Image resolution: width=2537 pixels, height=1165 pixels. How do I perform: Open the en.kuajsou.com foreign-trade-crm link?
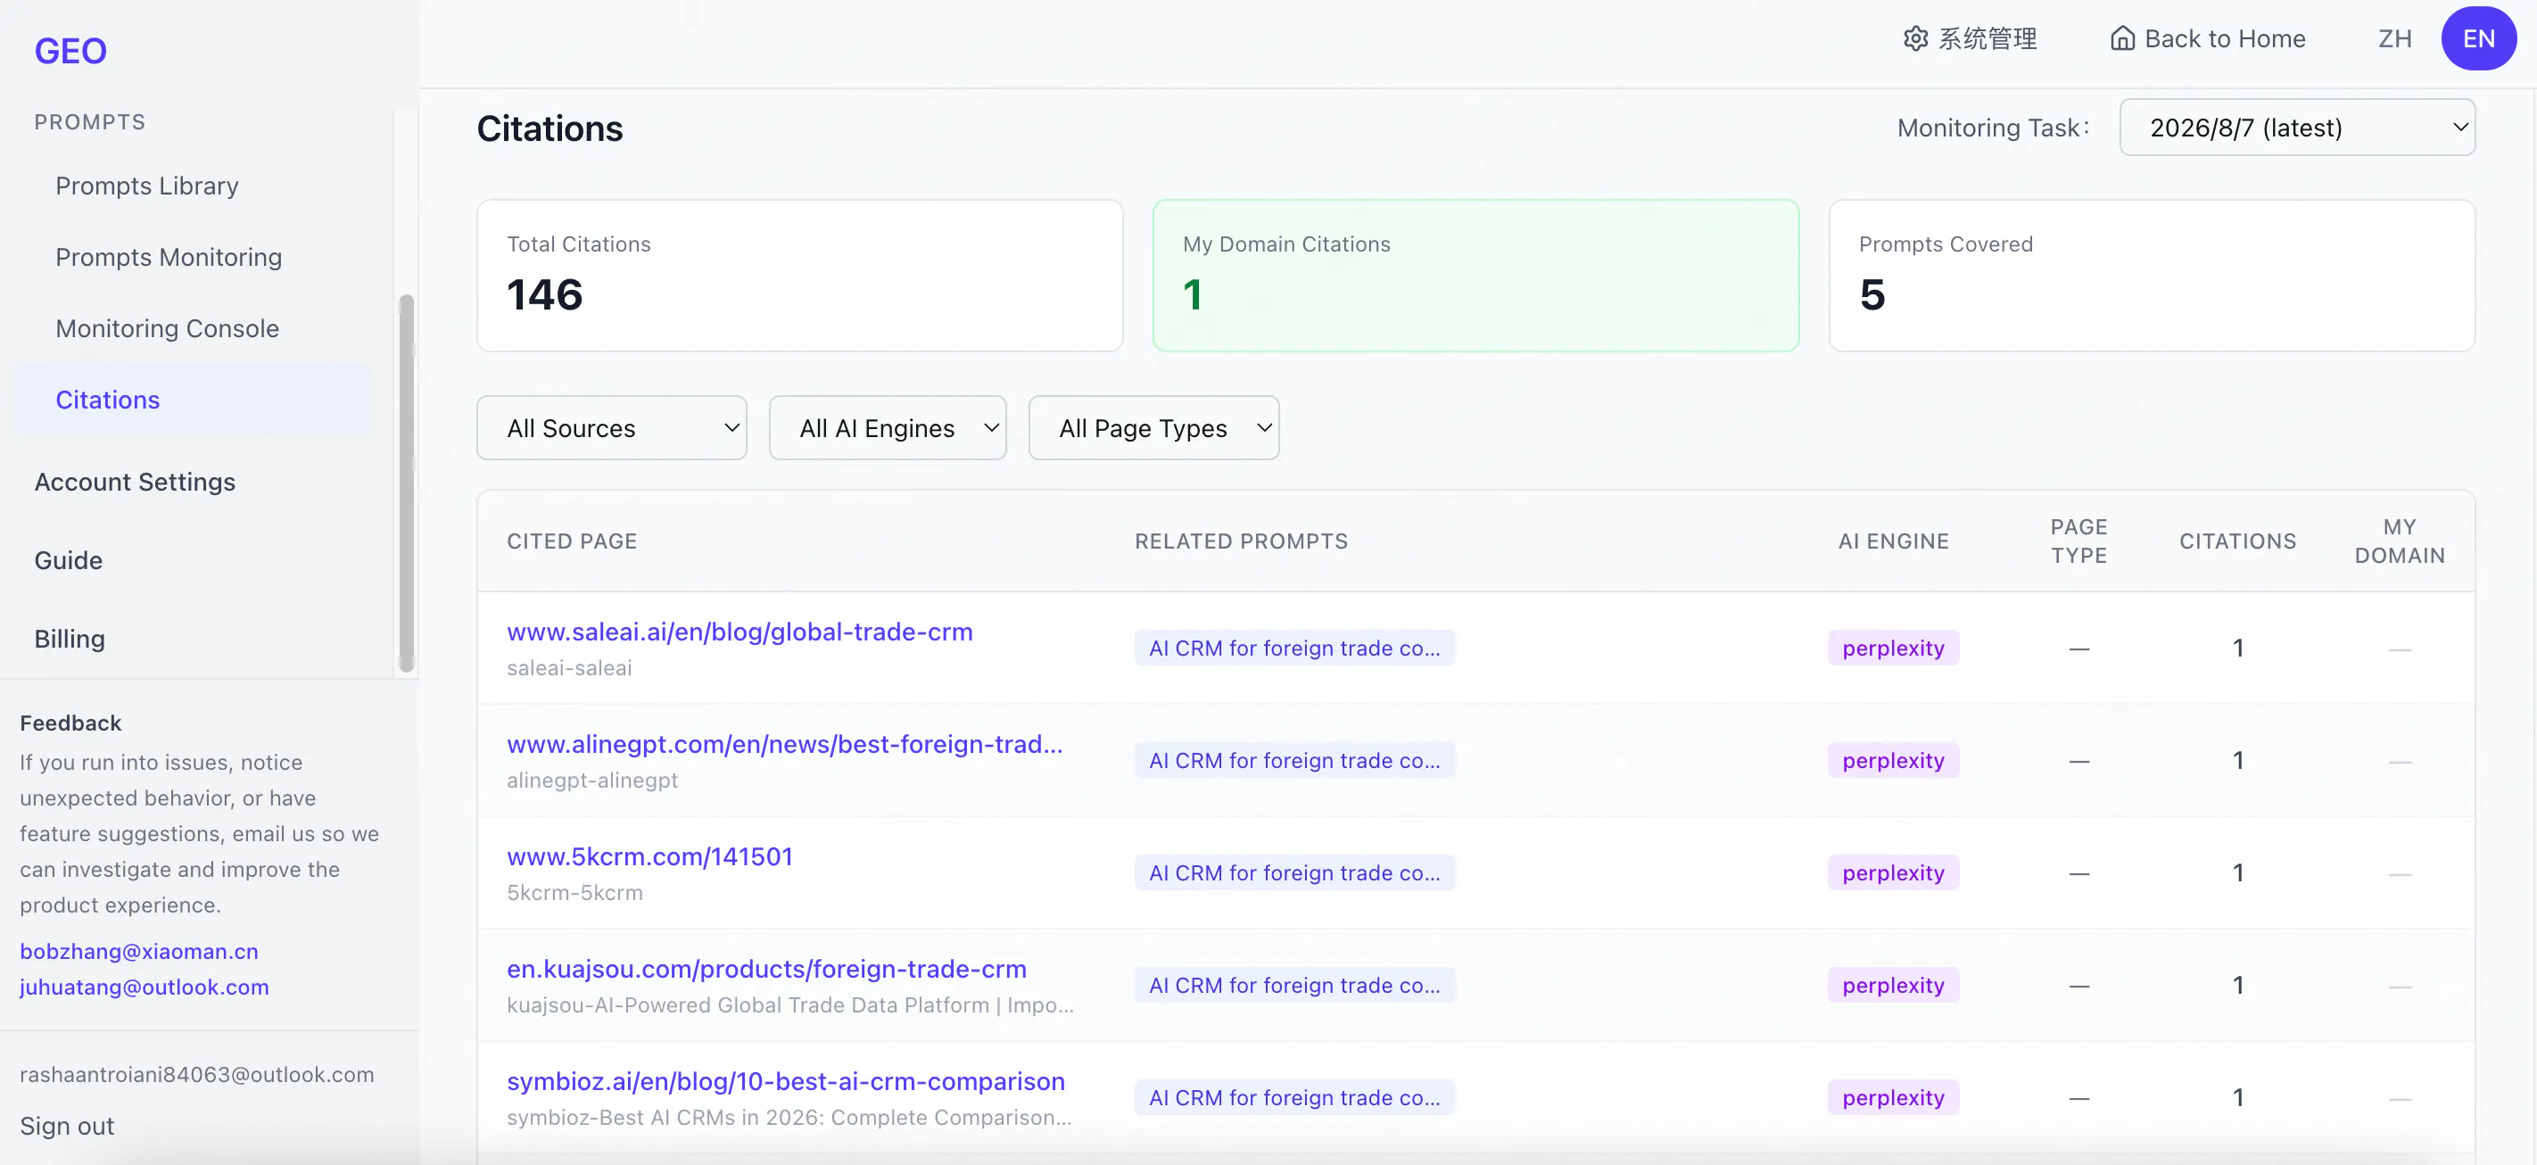tap(766, 969)
